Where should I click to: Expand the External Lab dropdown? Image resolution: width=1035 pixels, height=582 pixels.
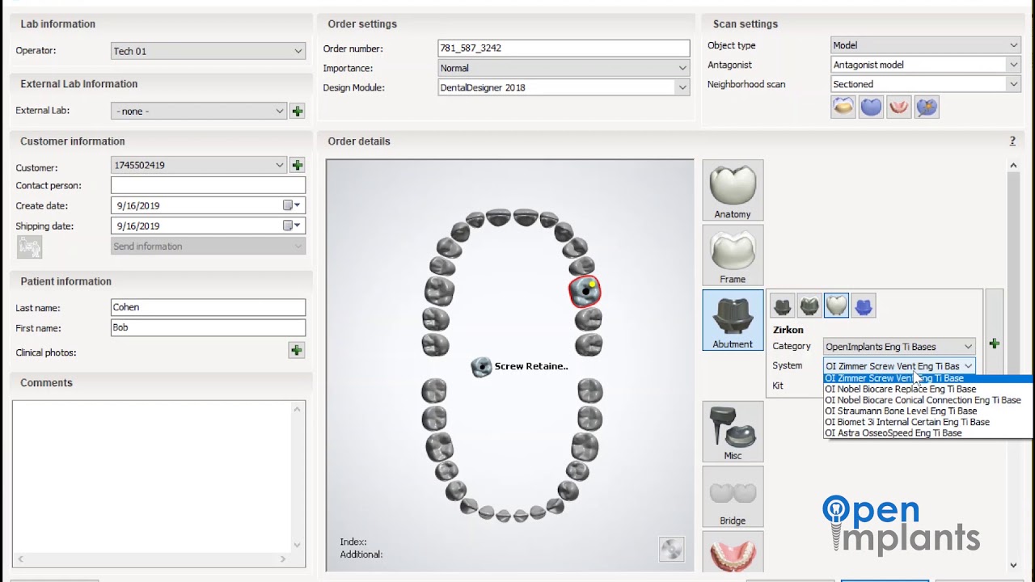point(280,111)
